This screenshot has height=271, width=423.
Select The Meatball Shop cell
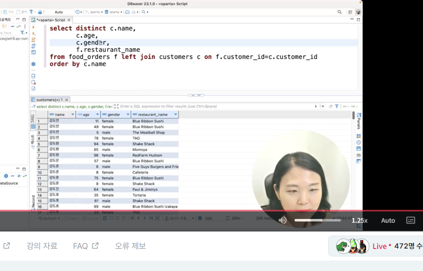click(155, 132)
